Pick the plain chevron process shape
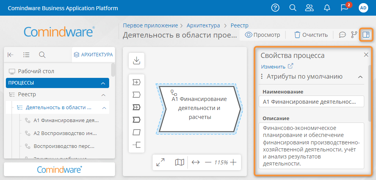Image resolution: width=376 pixels, height=180 pixels. point(137,95)
